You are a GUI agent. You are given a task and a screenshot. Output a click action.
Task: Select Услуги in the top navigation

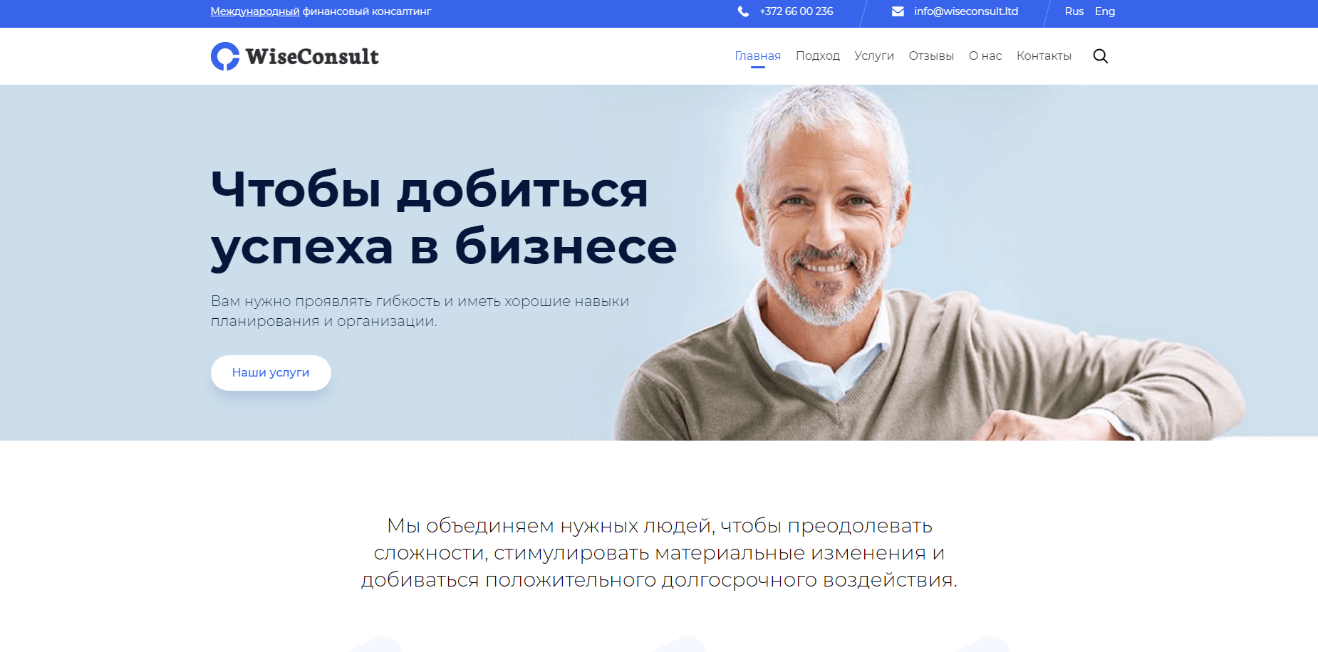click(874, 56)
